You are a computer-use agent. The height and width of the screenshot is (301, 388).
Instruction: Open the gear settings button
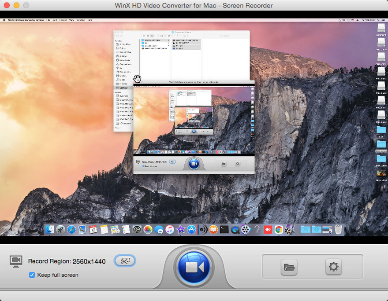click(x=333, y=267)
